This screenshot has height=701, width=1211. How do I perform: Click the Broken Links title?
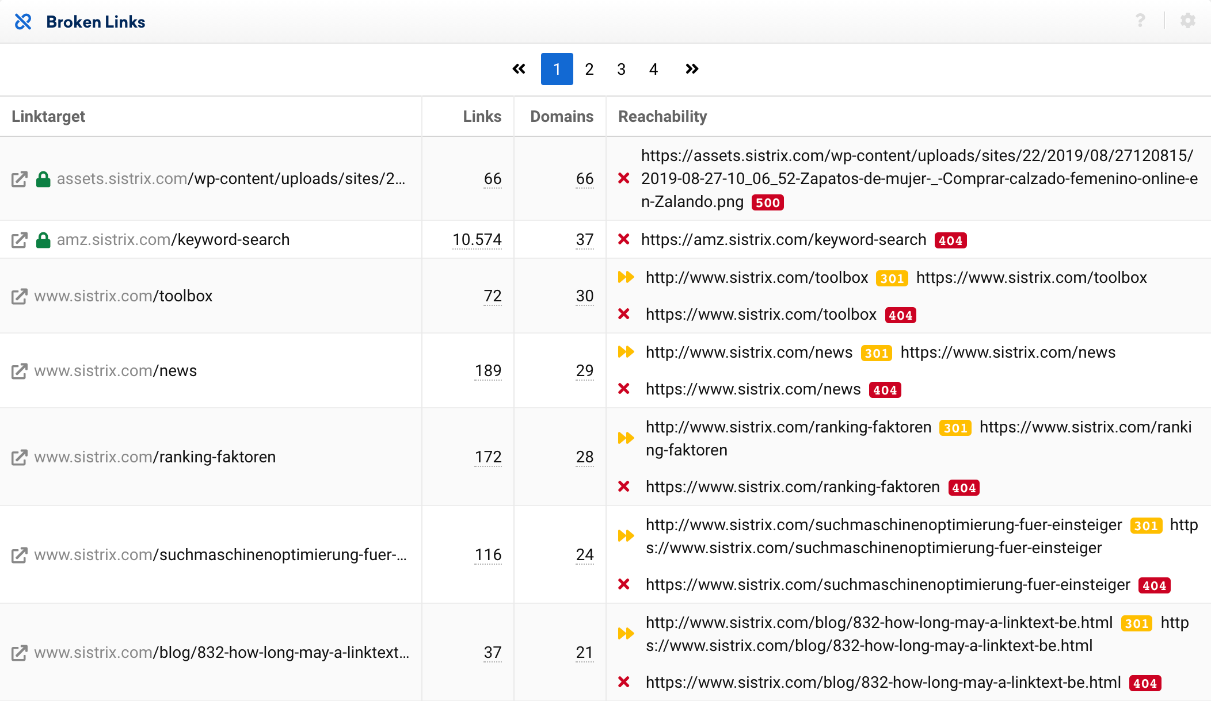click(x=96, y=22)
